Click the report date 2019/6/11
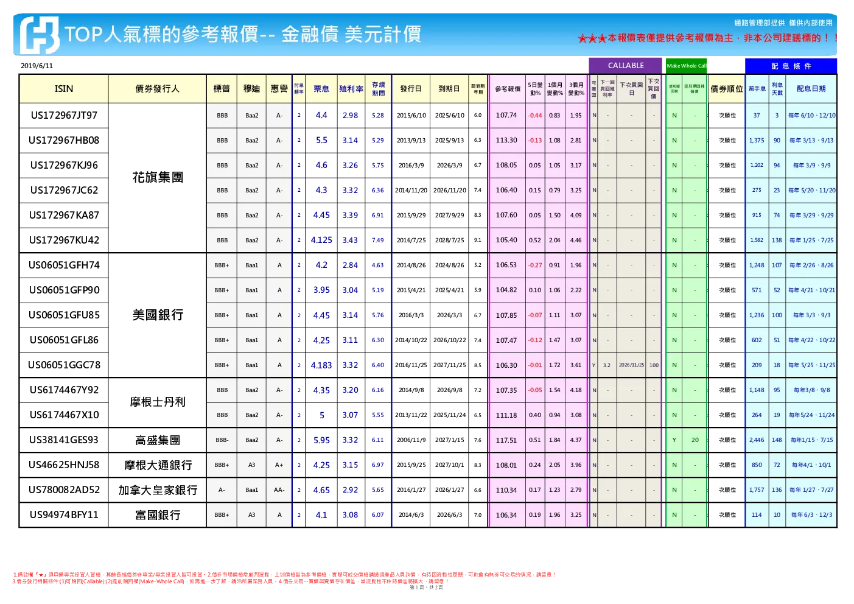Screen dimensions: 854x604 click(x=37, y=66)
